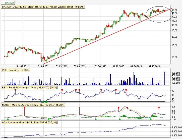
Task: Select the RSI - Relative Strength Index title
Action: pos(32,88)
